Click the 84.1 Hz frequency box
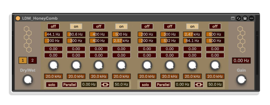Image resolution: width=270 pixels, height=105 pixels. coord(192,41)
